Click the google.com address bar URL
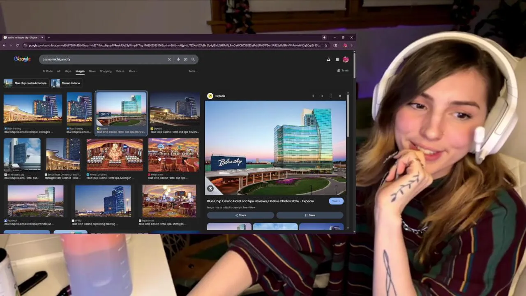 pos(175,45)
